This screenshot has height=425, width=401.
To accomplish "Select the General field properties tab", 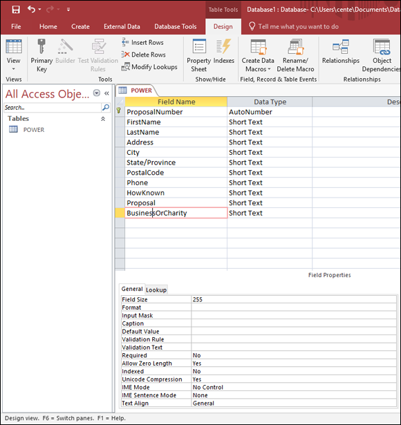I will (x=132, y=289).
